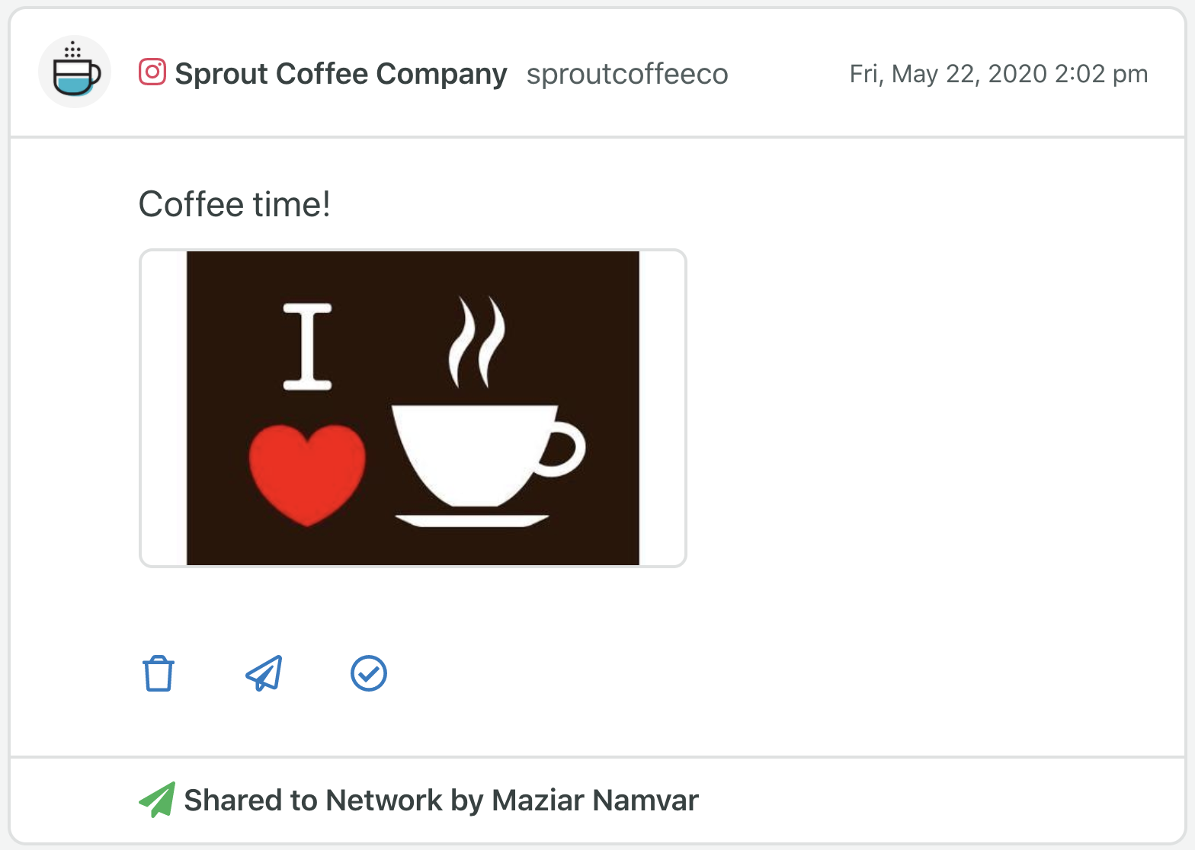Click the Instagram logo icon
This screenshot has width=1195, height=850.
pyautogui.click(x=152, y=72)
